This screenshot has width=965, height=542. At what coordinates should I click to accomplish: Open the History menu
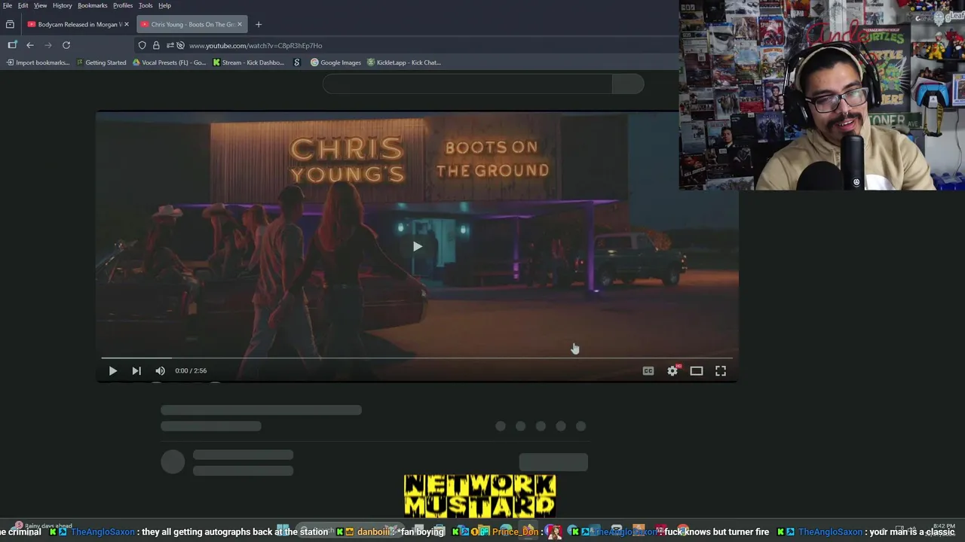click(x=63, y=5)
